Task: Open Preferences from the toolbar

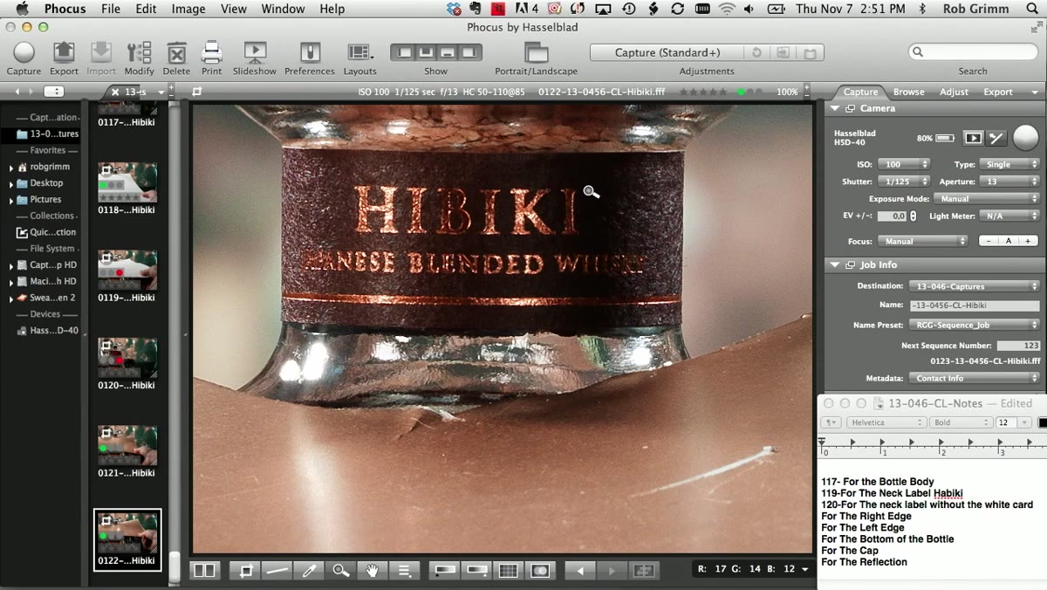Action: tap(310, 52)
